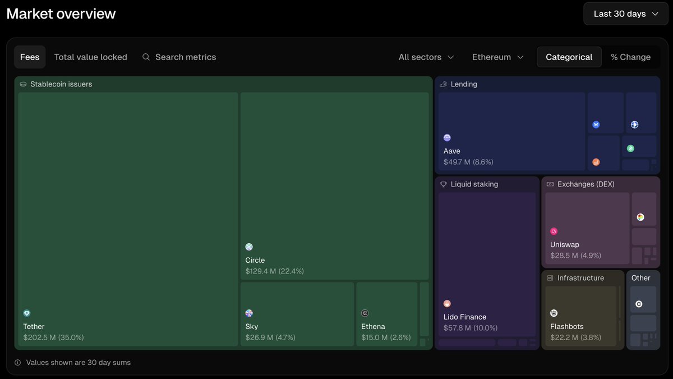This screenshot has width=673, height=379.
Task: Click Tether's $202.5 M (35.0%) value
Action: 53,337
